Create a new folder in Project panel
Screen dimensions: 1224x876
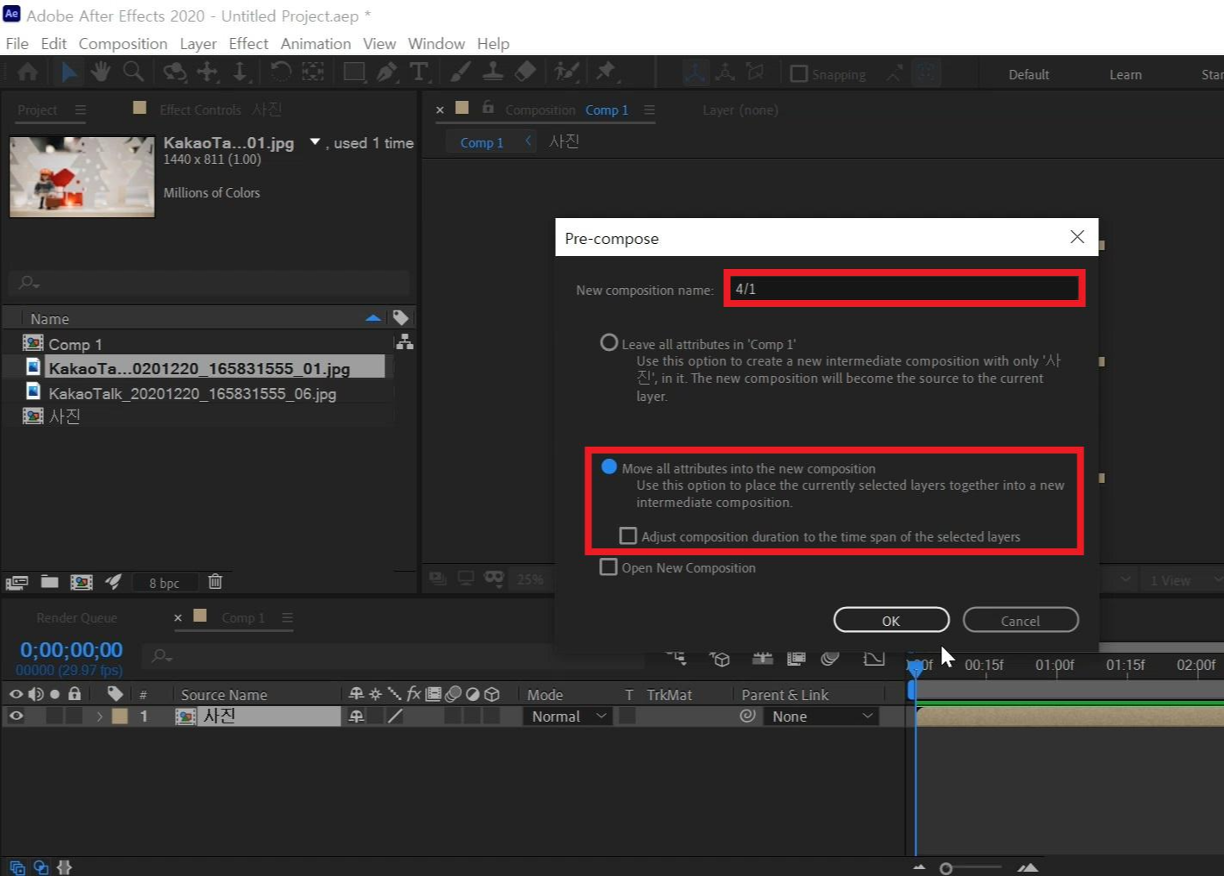pos(50,581)
